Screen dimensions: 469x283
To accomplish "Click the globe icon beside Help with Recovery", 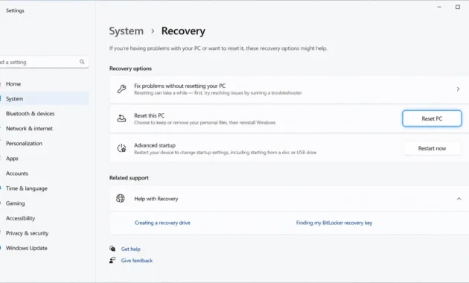I will 121,198.
